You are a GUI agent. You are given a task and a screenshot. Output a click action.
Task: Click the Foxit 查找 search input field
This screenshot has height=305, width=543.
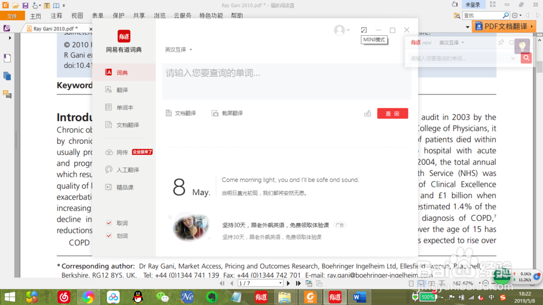click(x=482, y=16)
